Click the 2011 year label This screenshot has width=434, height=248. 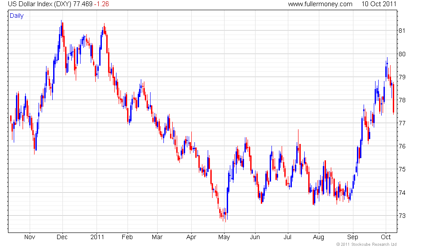coord(97,237)
